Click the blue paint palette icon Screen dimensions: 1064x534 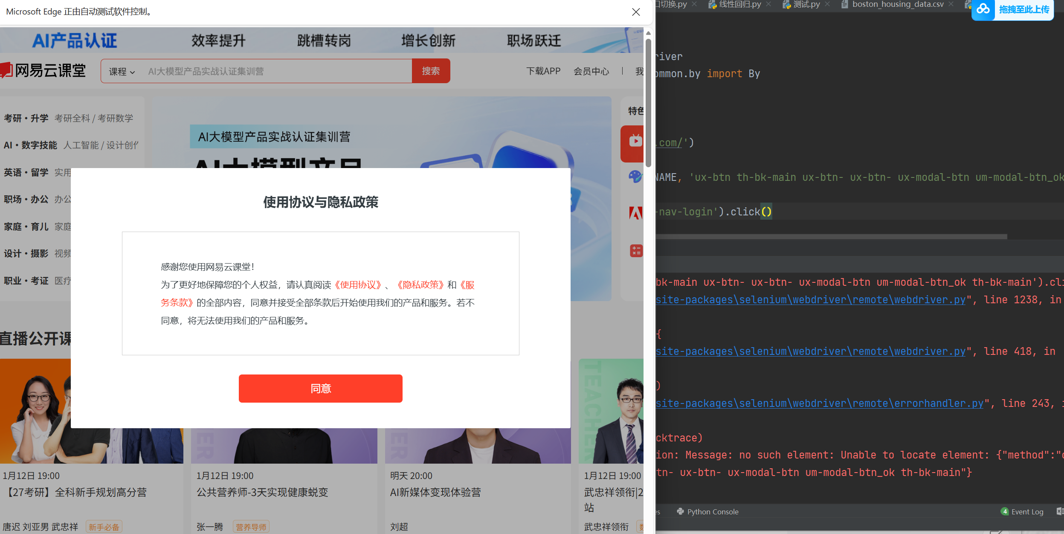pyautogui.click(x=635, y=176)
